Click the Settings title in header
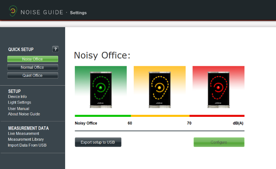 78,13
